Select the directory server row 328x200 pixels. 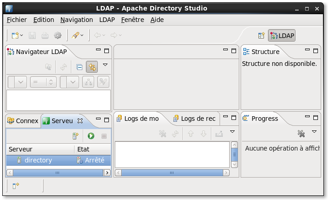pos(59,160)
